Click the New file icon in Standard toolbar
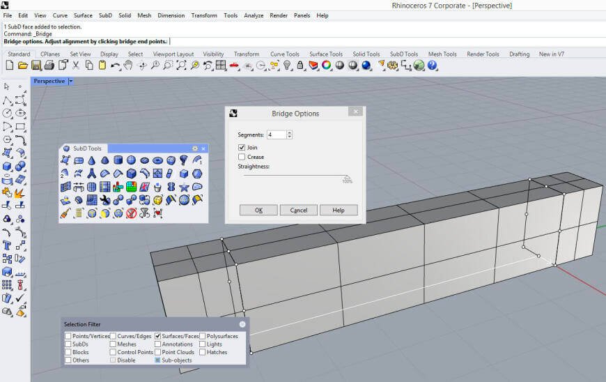 click(9, 66)
